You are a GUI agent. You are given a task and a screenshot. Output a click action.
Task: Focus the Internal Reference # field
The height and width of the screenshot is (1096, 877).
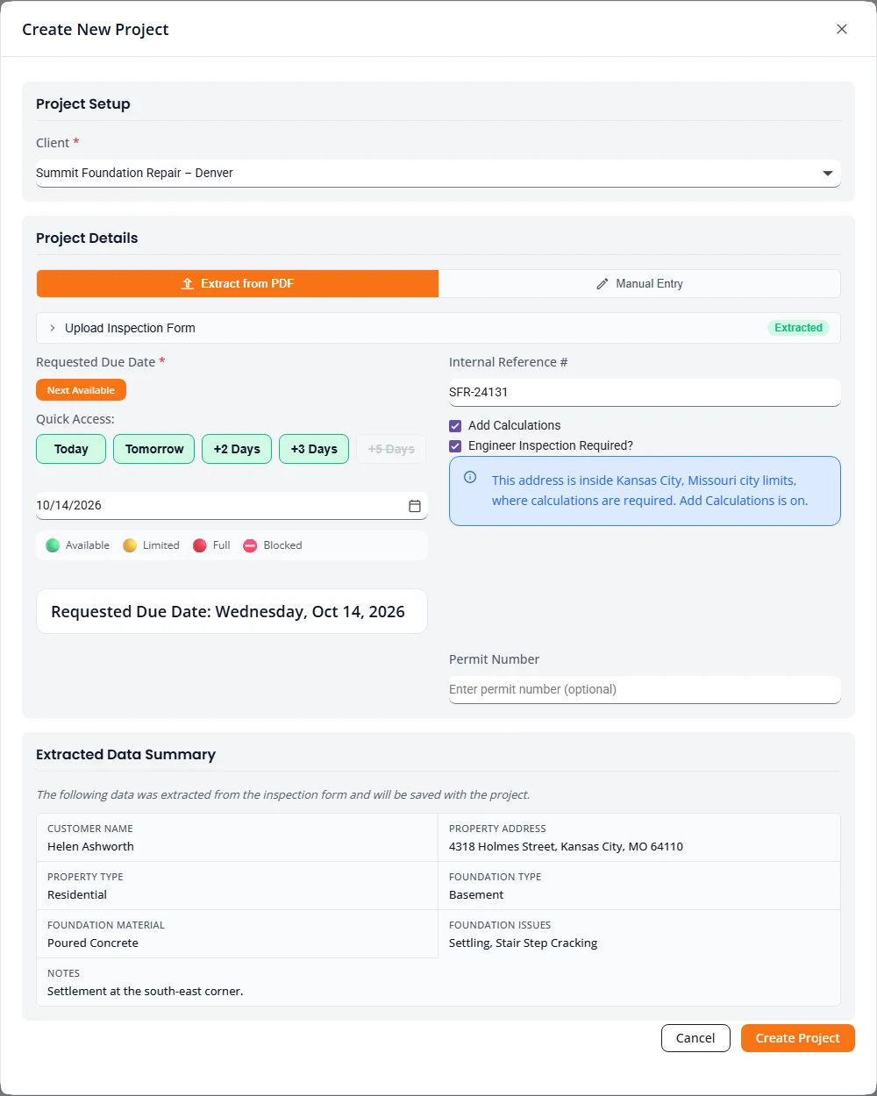click(x=645, y=392)
